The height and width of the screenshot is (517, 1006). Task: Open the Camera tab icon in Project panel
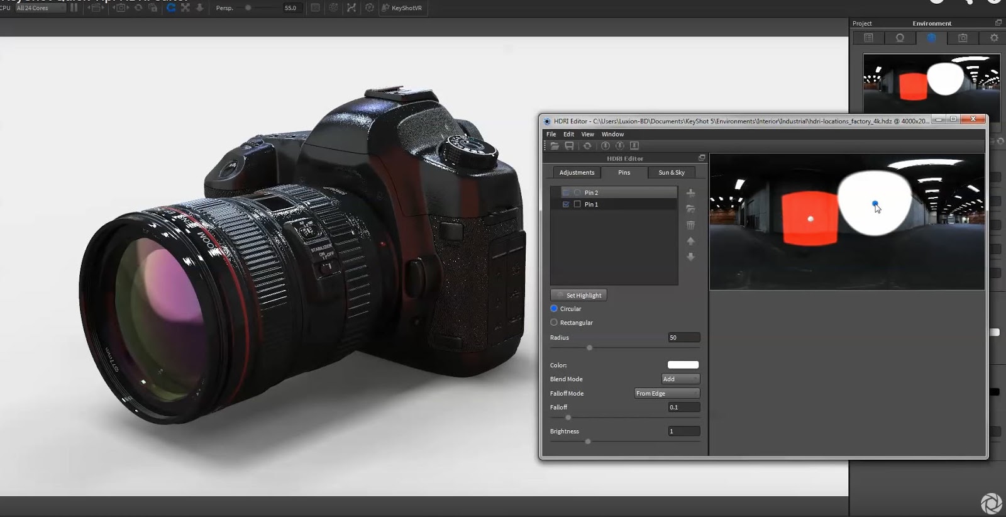pos(963,38)
